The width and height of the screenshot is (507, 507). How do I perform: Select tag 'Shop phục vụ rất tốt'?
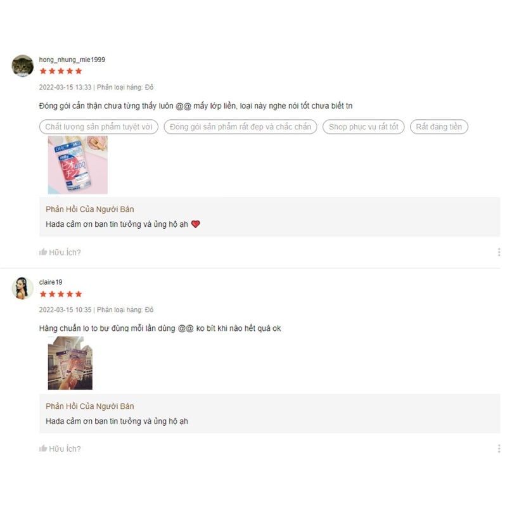(x=363, y=127)
